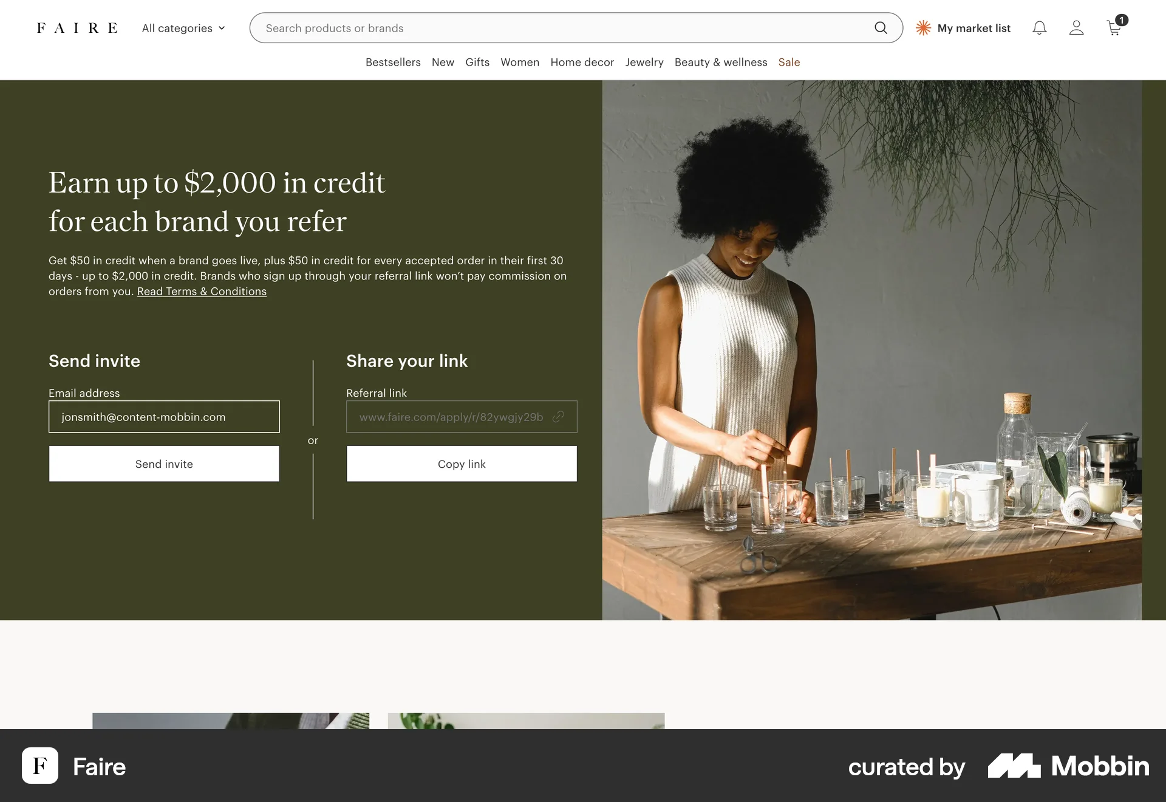Click the Copy link button
Viewport: 1166px width, 802px height.
[462, 464]
